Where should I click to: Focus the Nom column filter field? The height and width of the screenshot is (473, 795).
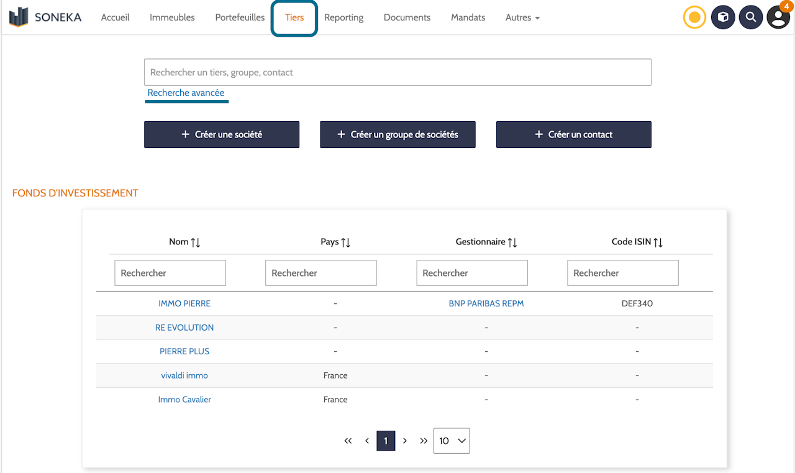point(170,273)
